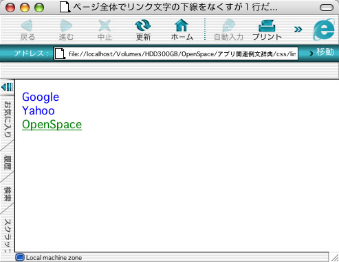Open the Scrapbook (スクラップ) side tab
This screenshot has width=339, height=262.
[x=8, y=235]
